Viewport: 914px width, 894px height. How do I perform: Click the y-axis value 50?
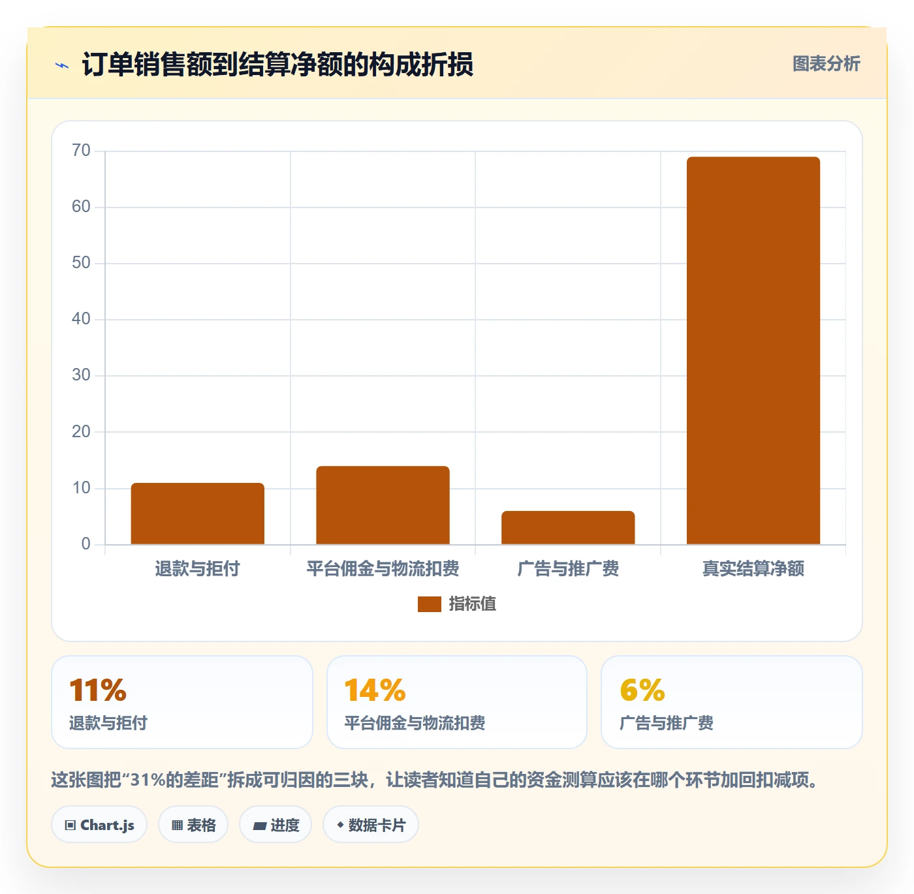click(x=81, y=263)
